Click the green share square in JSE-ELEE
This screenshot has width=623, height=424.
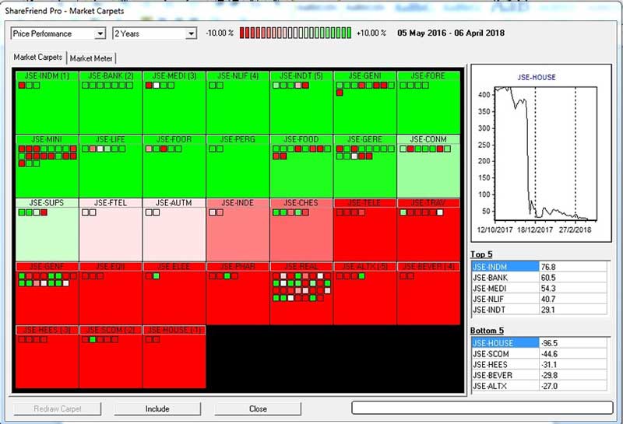157,276
